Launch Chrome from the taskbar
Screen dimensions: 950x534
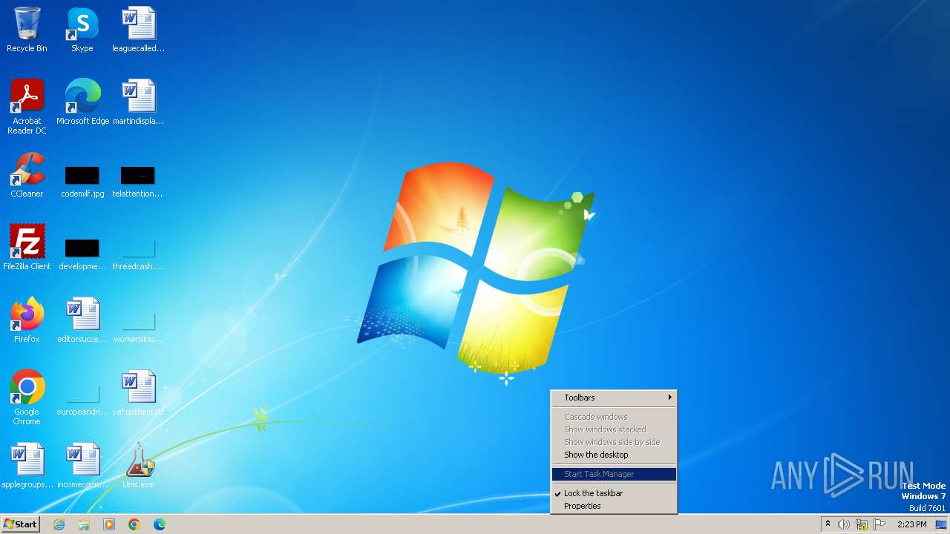pos(134,524)
